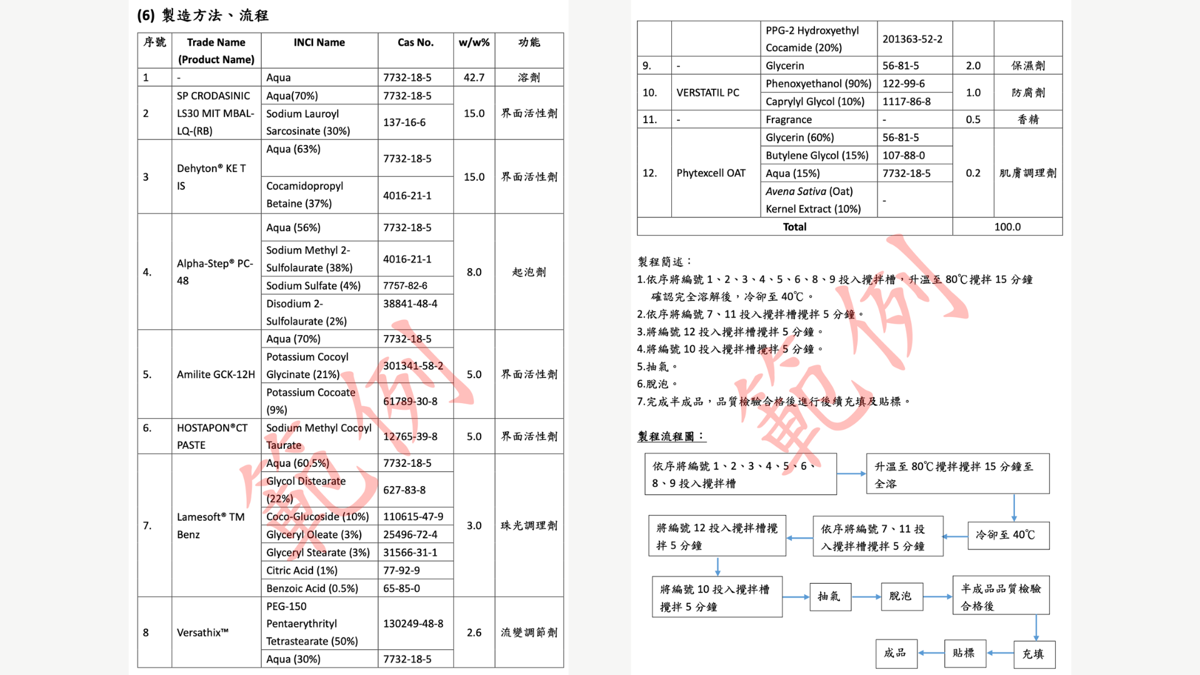Screen dimensions: 1200x675
Task: Click the 'Alpha-Step® PC-48' trade name
Action: click(x=216, y=272)
